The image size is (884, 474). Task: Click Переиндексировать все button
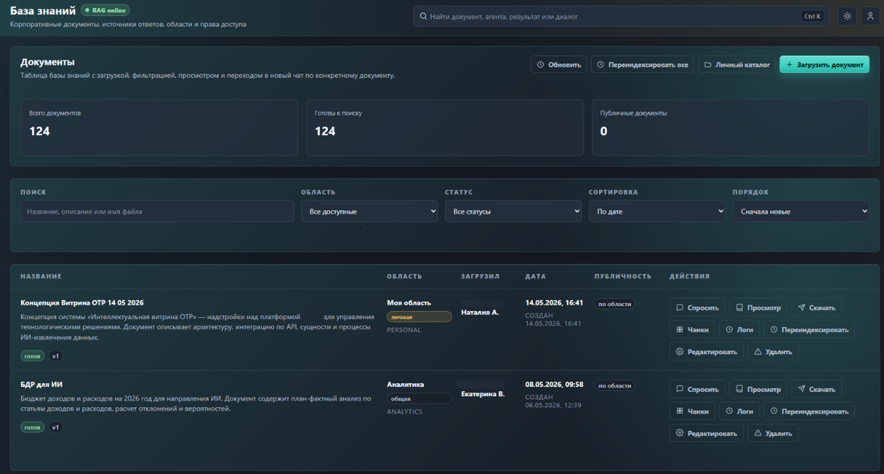click(642, 64)
